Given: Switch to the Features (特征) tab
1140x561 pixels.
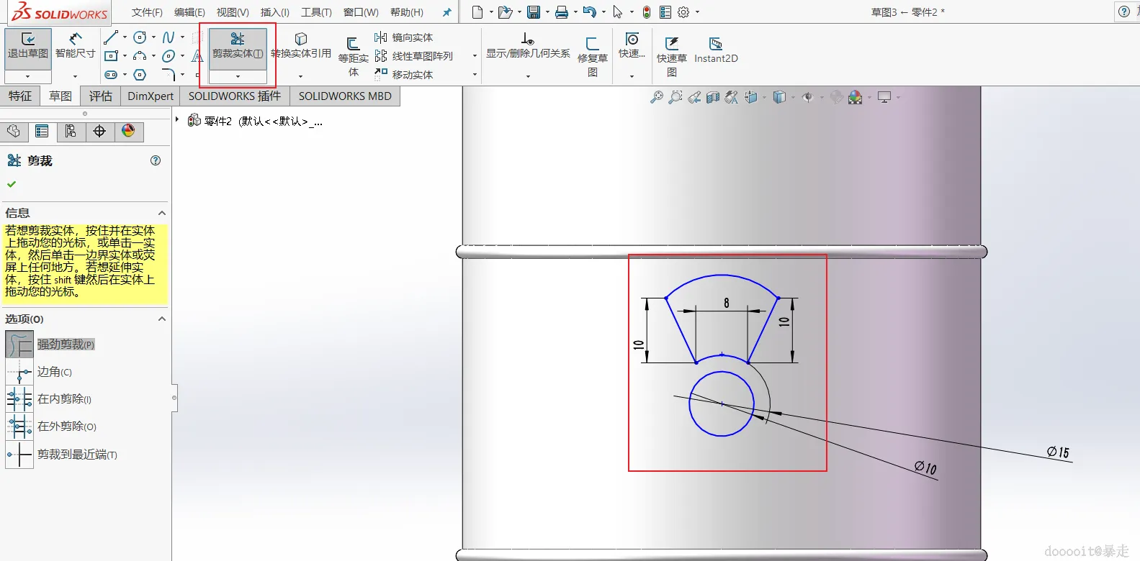Looking at the screenshot, I should coord(20,96).
